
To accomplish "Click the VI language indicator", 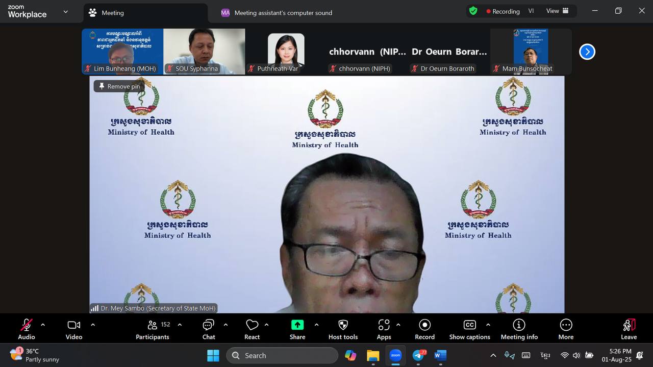I will pos(531,11).
